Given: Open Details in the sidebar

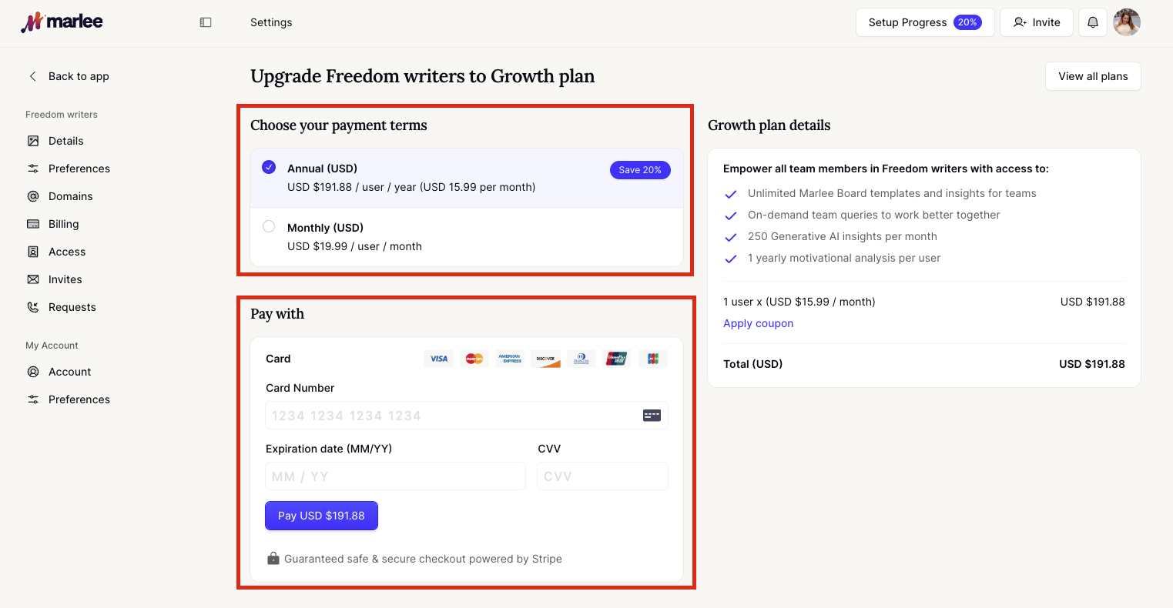Looking at the screenshot, I should click(66, 141).
